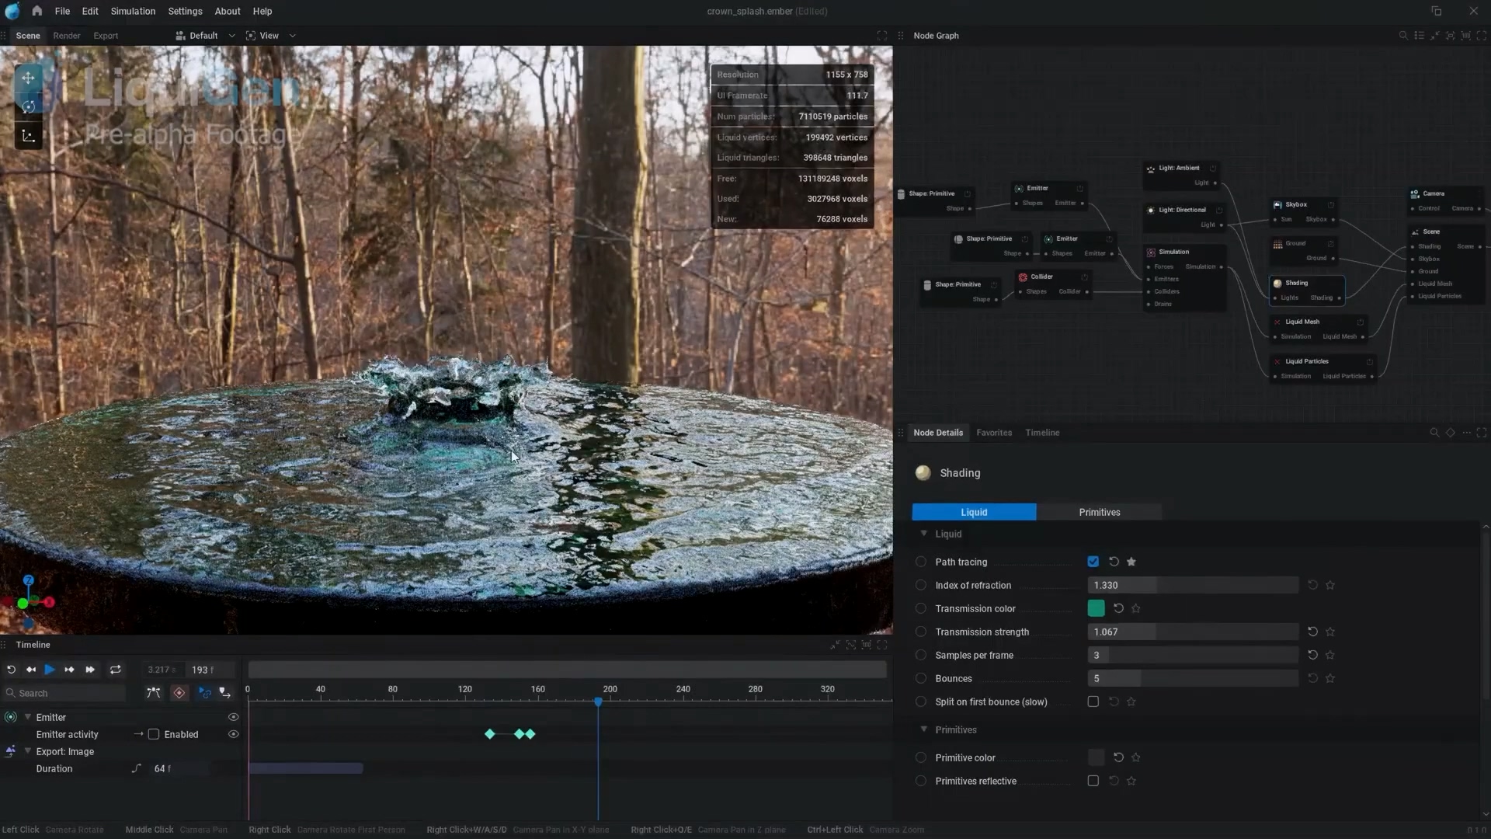
Task: Toggle Emitter activity Enabled checkbox
Action: tap(154, 734)
